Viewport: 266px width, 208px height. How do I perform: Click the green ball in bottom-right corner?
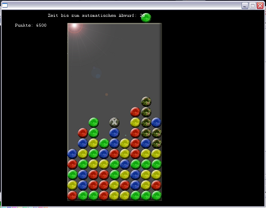(x=156, y=195)
